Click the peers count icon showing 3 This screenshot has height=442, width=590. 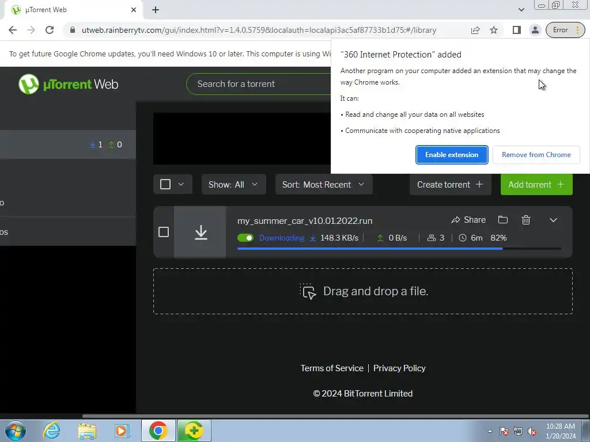point(431,238)
